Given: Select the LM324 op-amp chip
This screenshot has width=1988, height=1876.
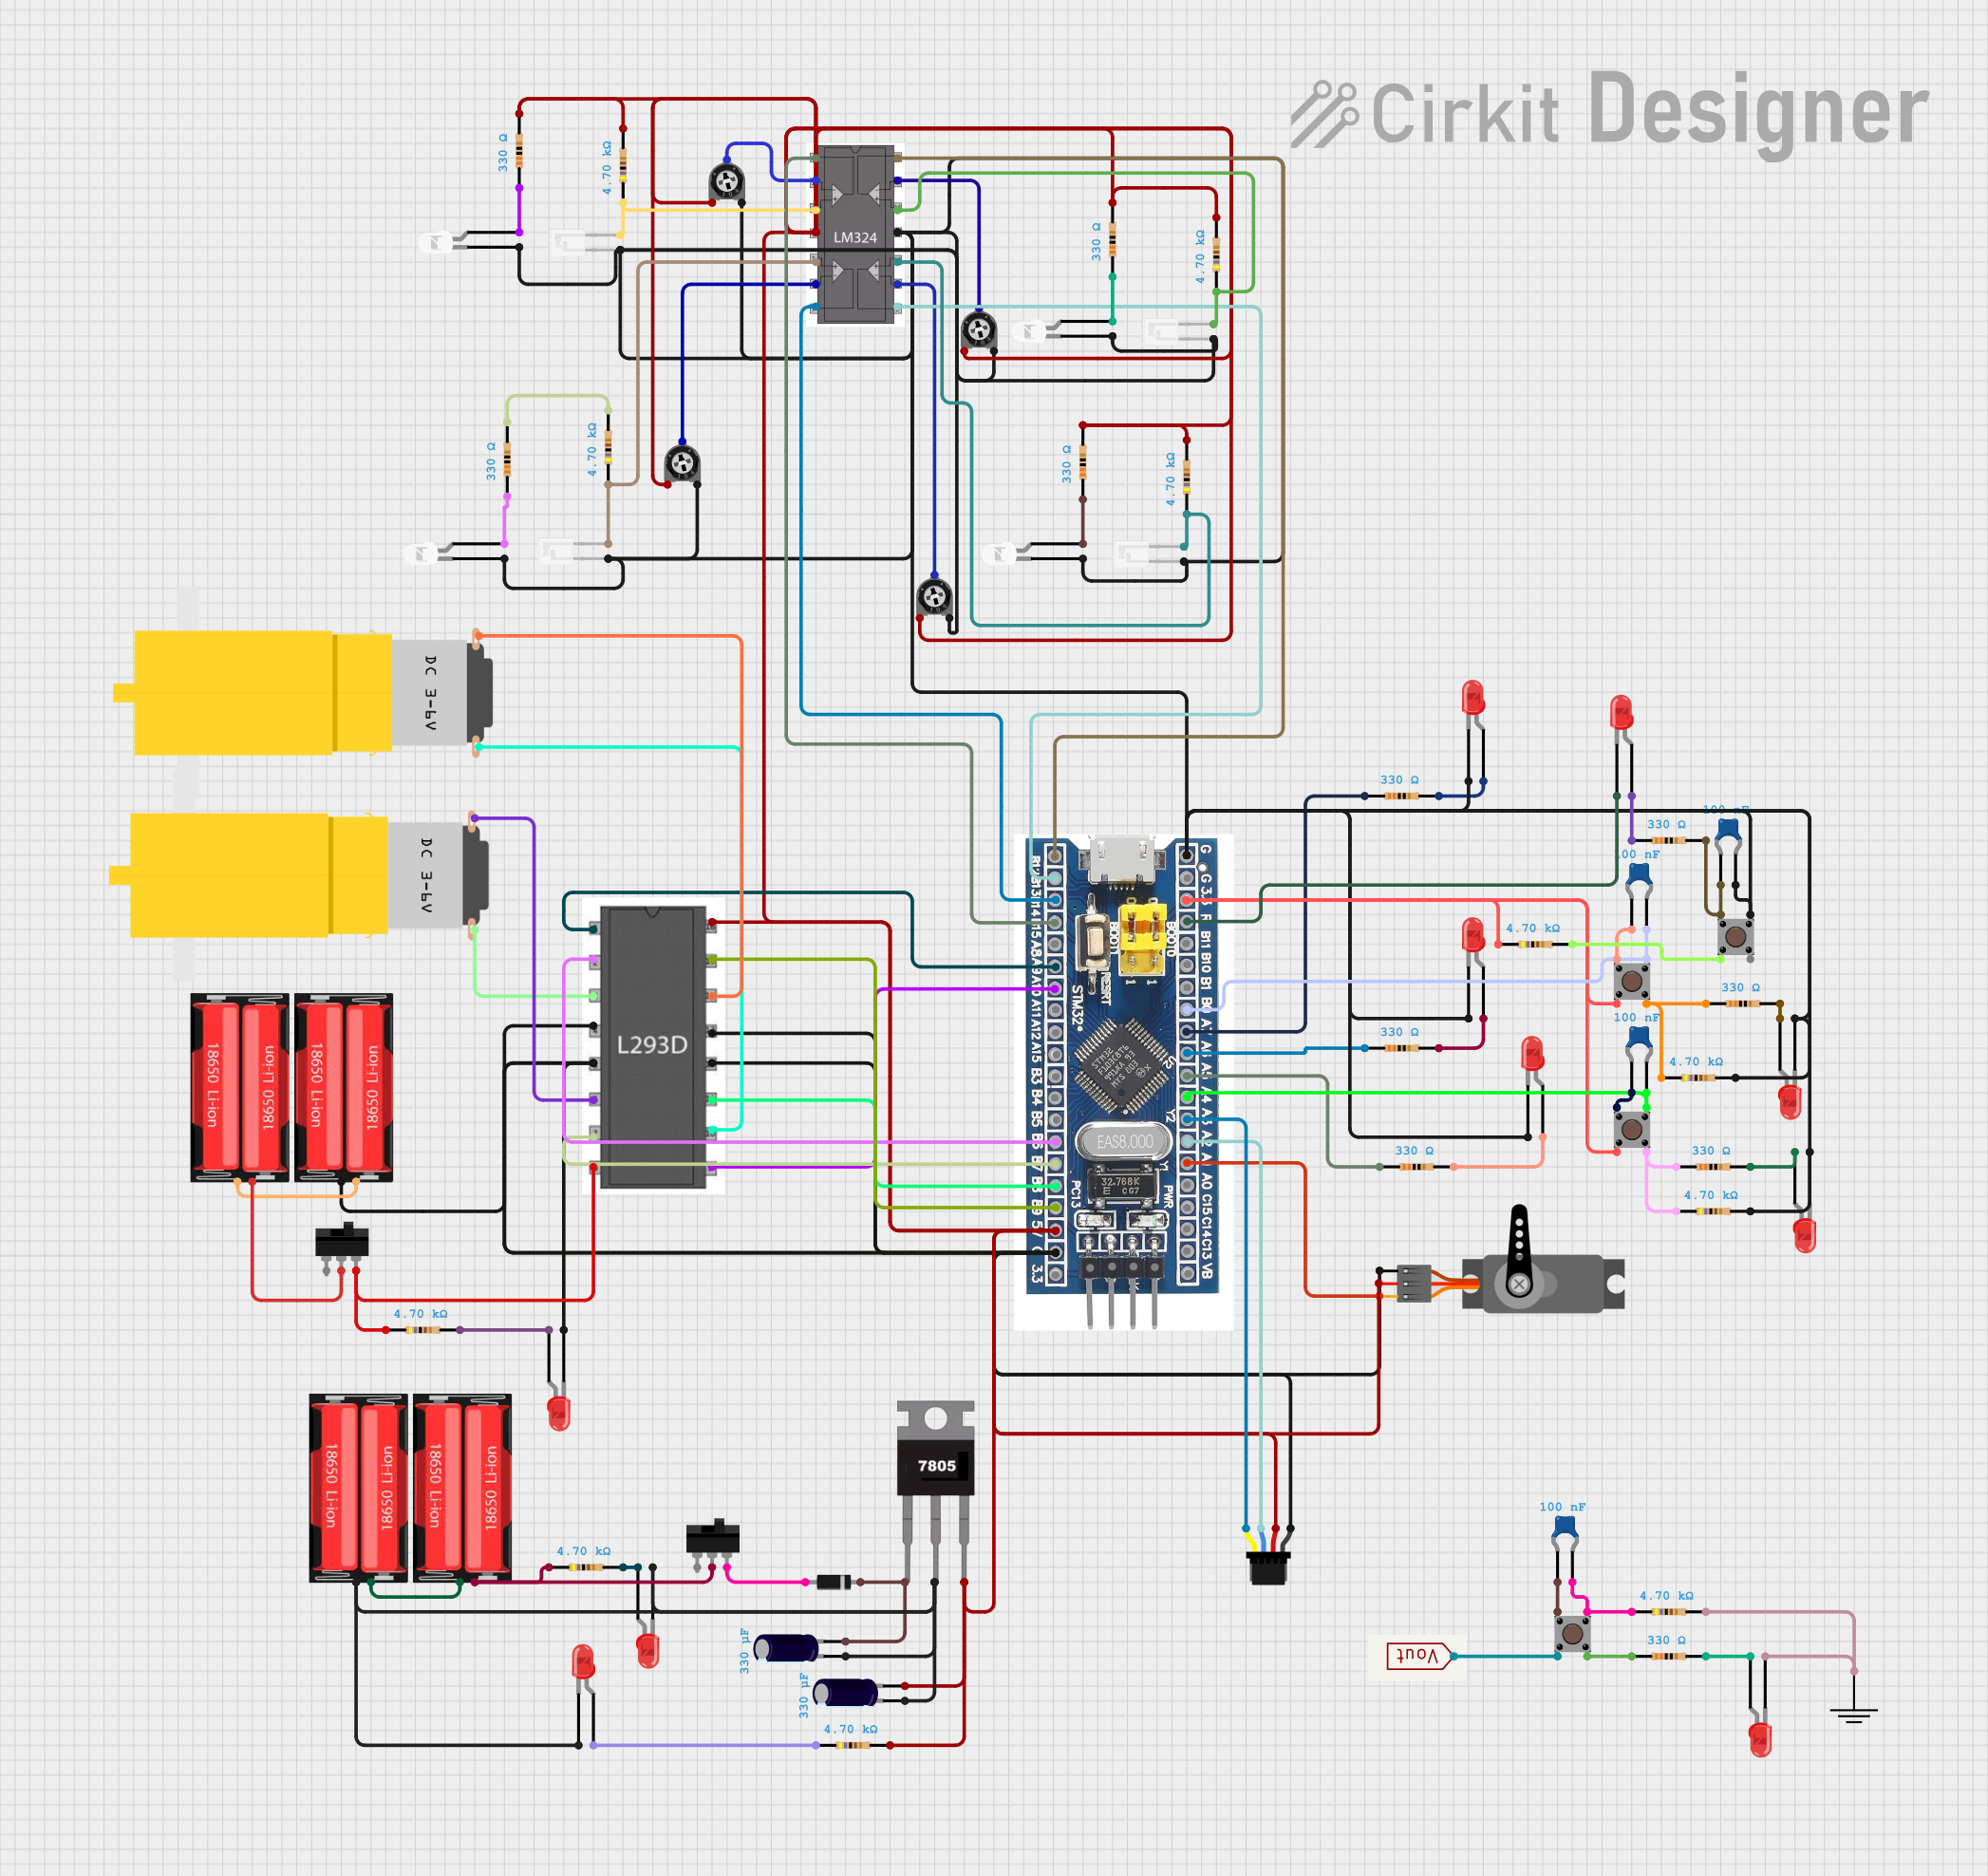Looking at the screenshot, I should [855, 235].
